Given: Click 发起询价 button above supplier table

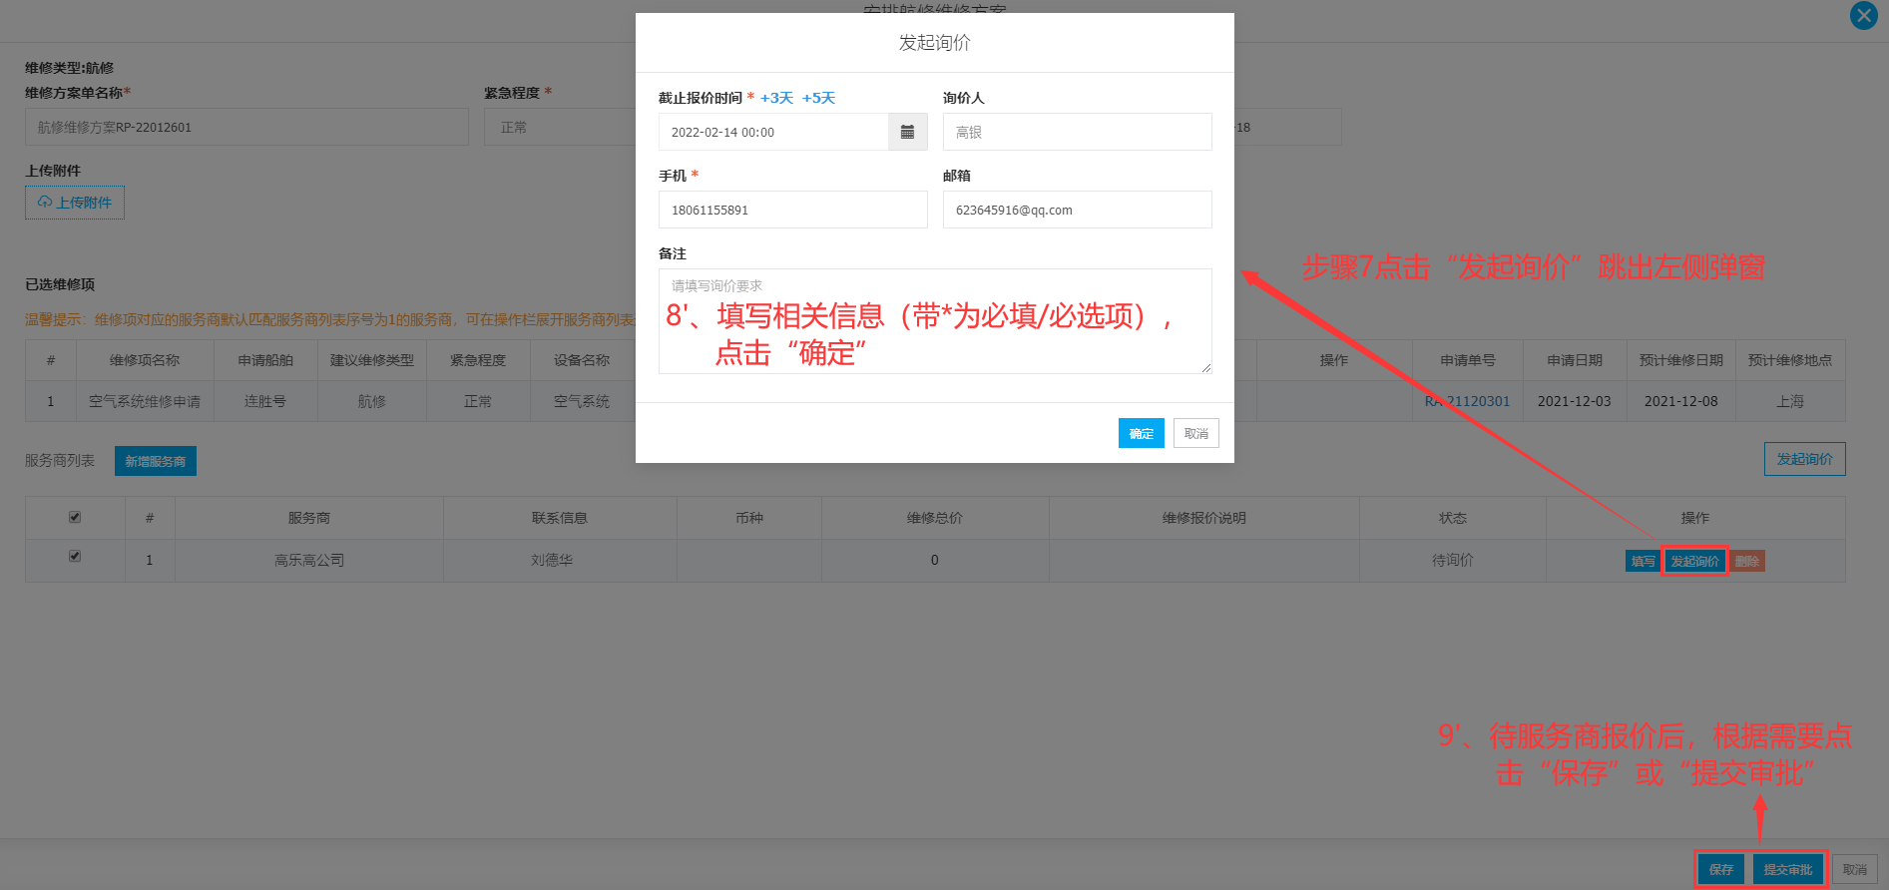Looking at the screenshot, I should point(1804,459).
